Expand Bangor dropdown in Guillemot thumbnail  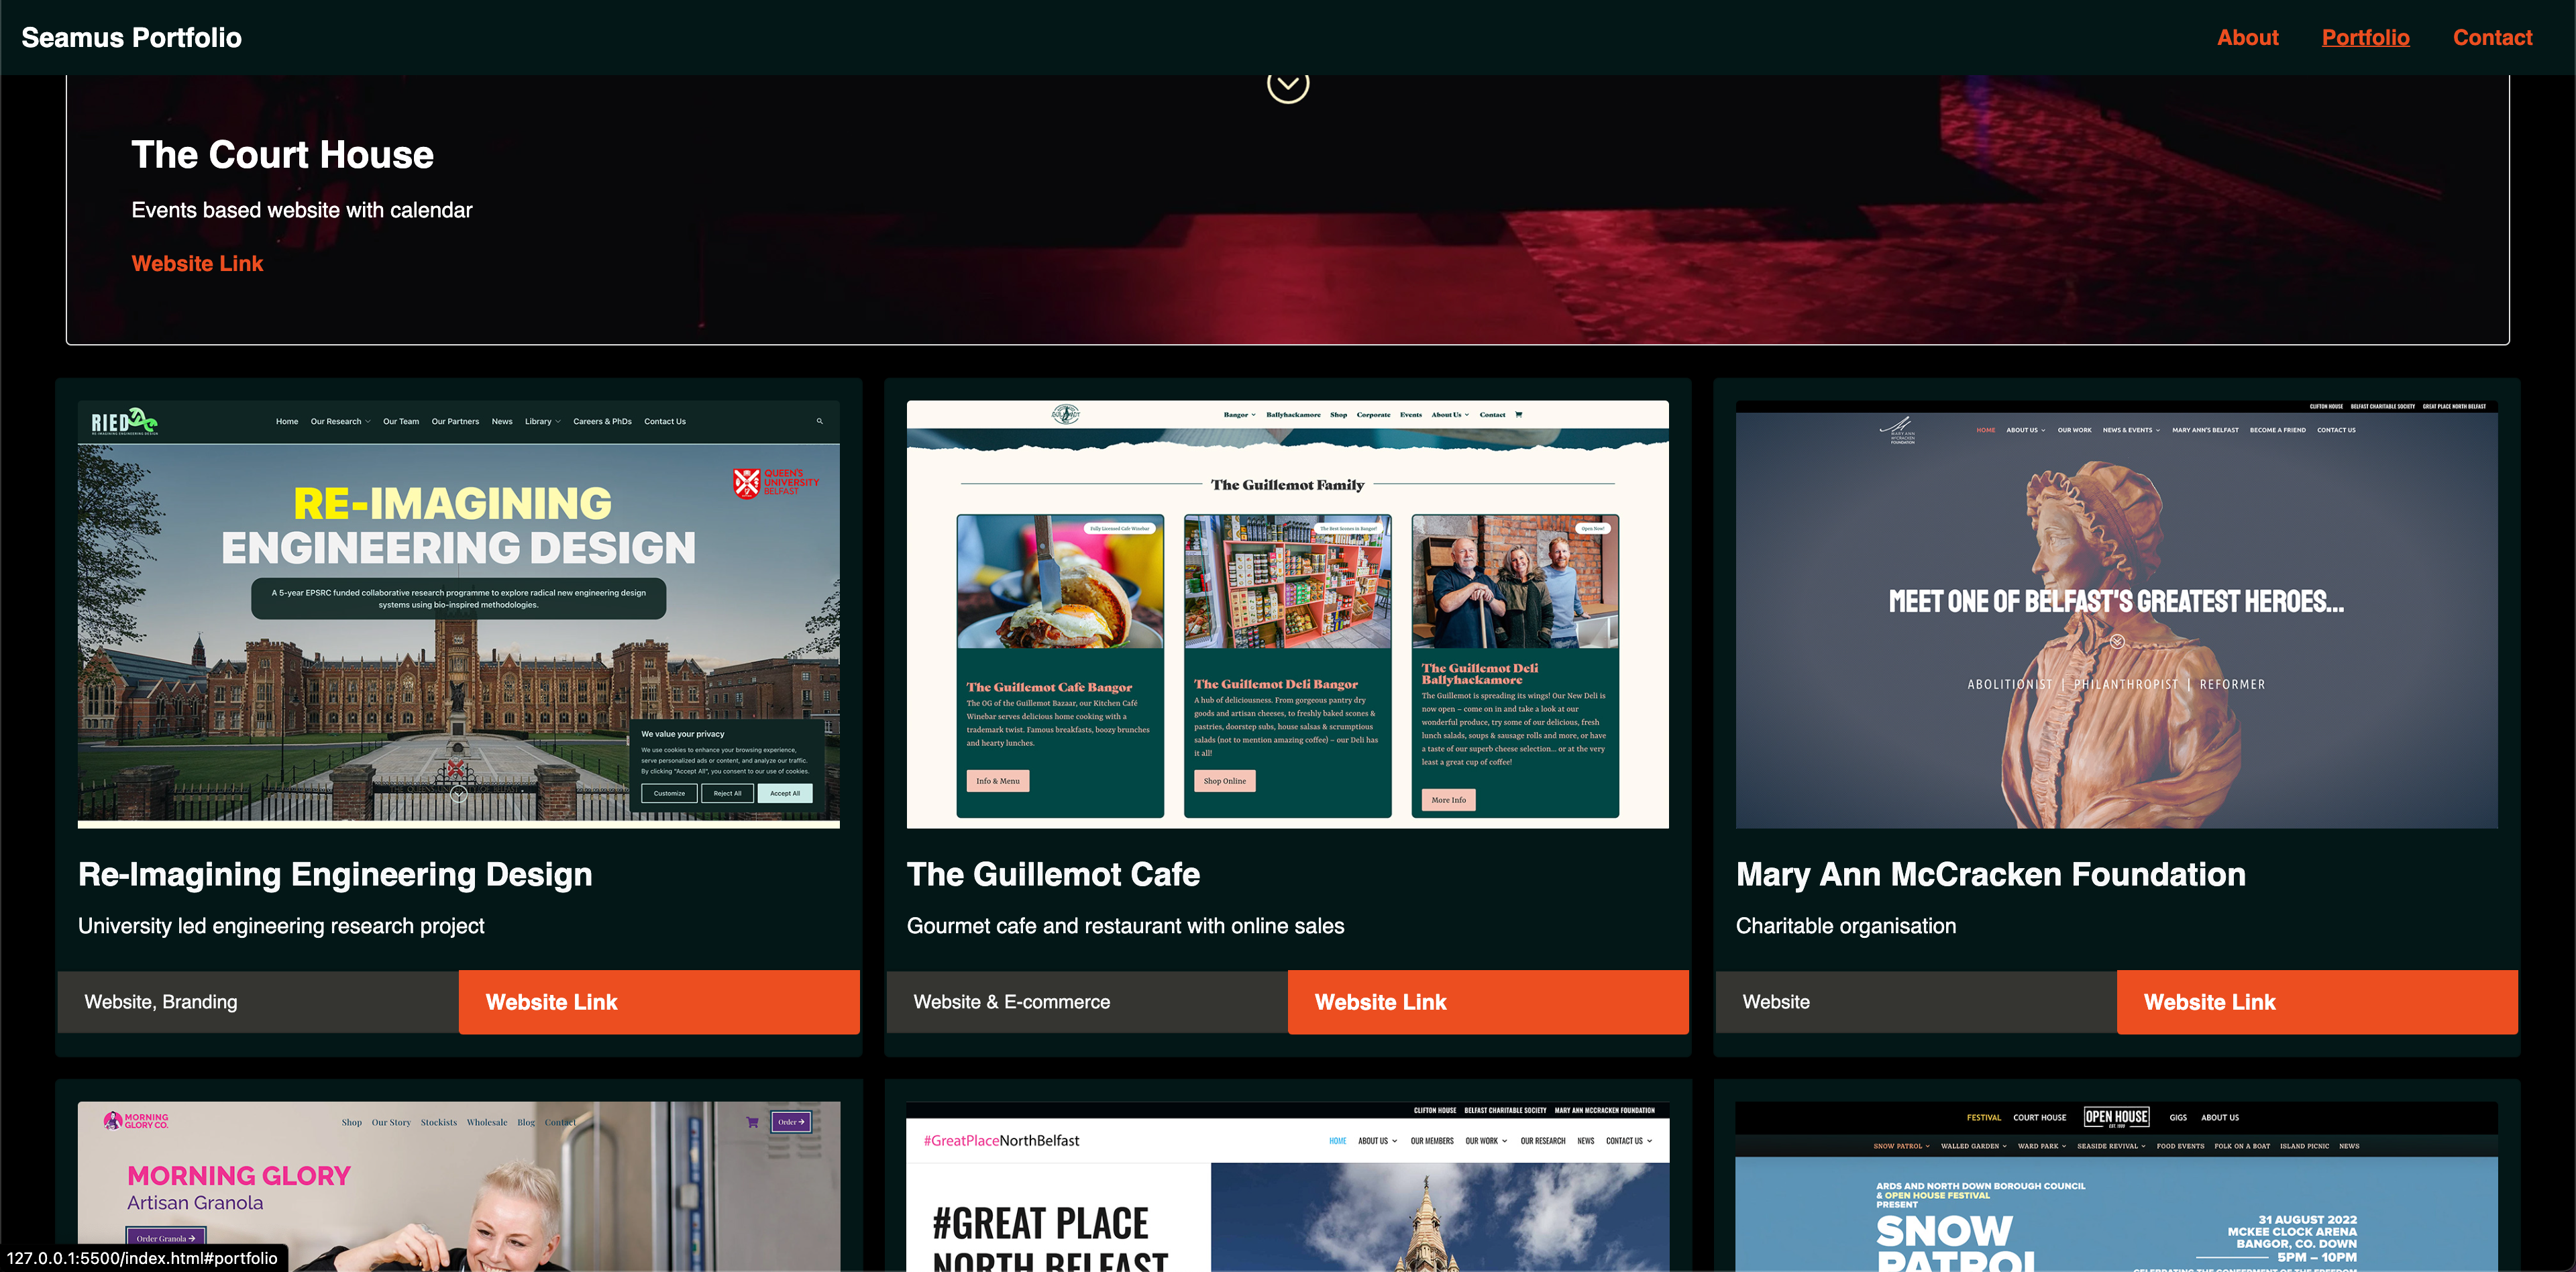(1239, 414)
